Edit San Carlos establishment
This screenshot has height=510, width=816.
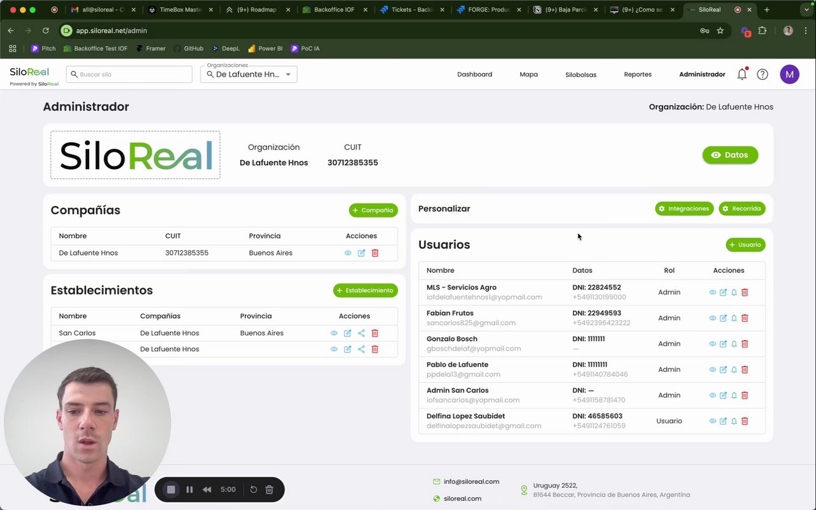(x=347, y=333)
